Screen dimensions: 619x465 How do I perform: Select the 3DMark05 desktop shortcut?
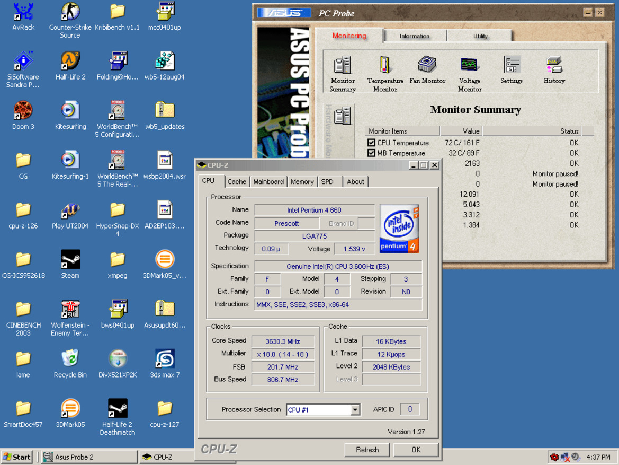70,414
